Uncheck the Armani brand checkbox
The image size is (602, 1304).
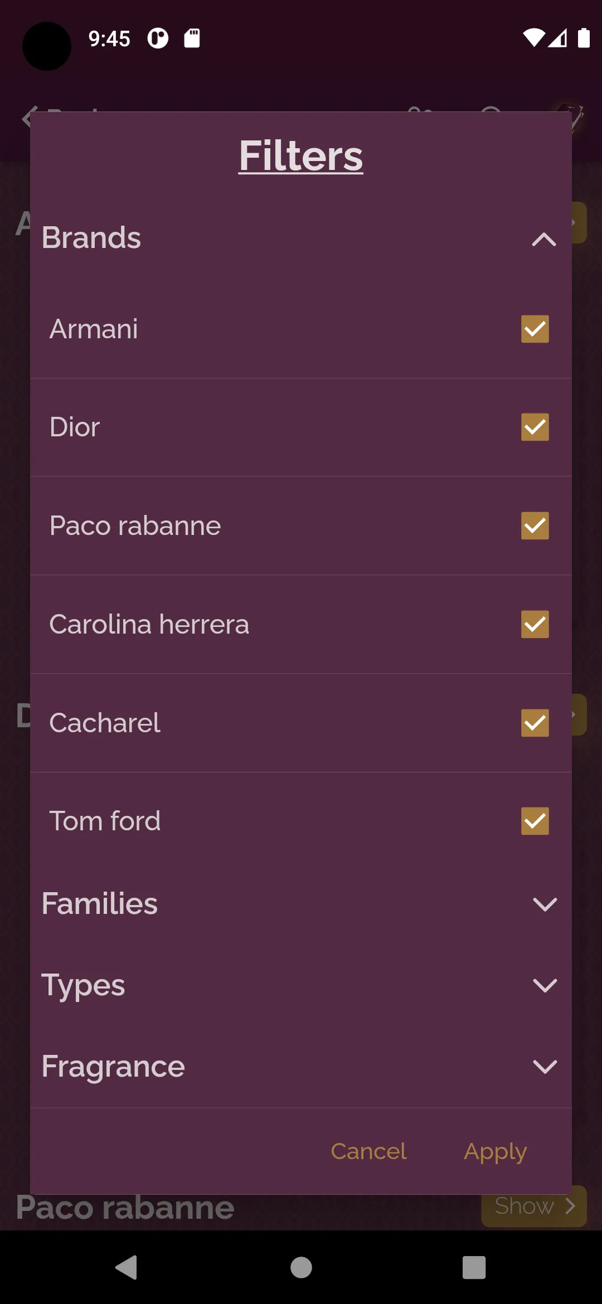(535, 329)
